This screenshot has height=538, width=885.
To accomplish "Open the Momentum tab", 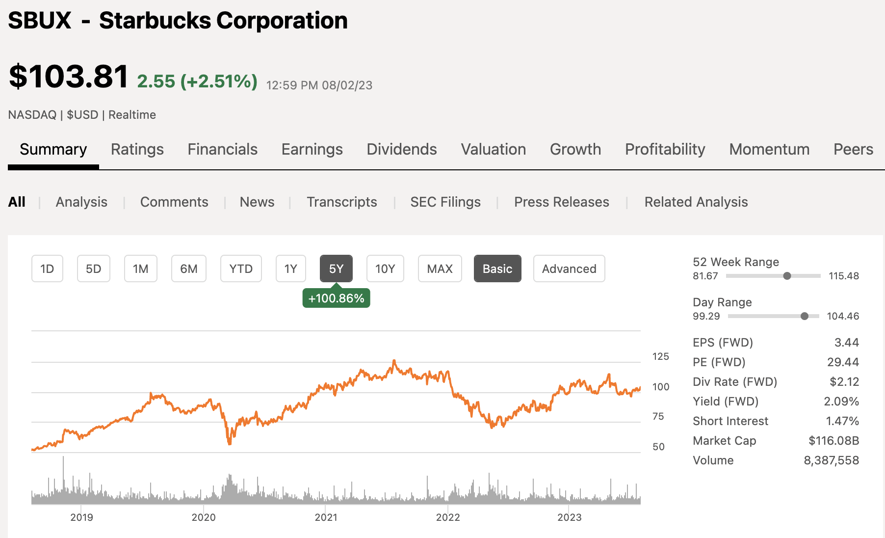I will (769, 149).
